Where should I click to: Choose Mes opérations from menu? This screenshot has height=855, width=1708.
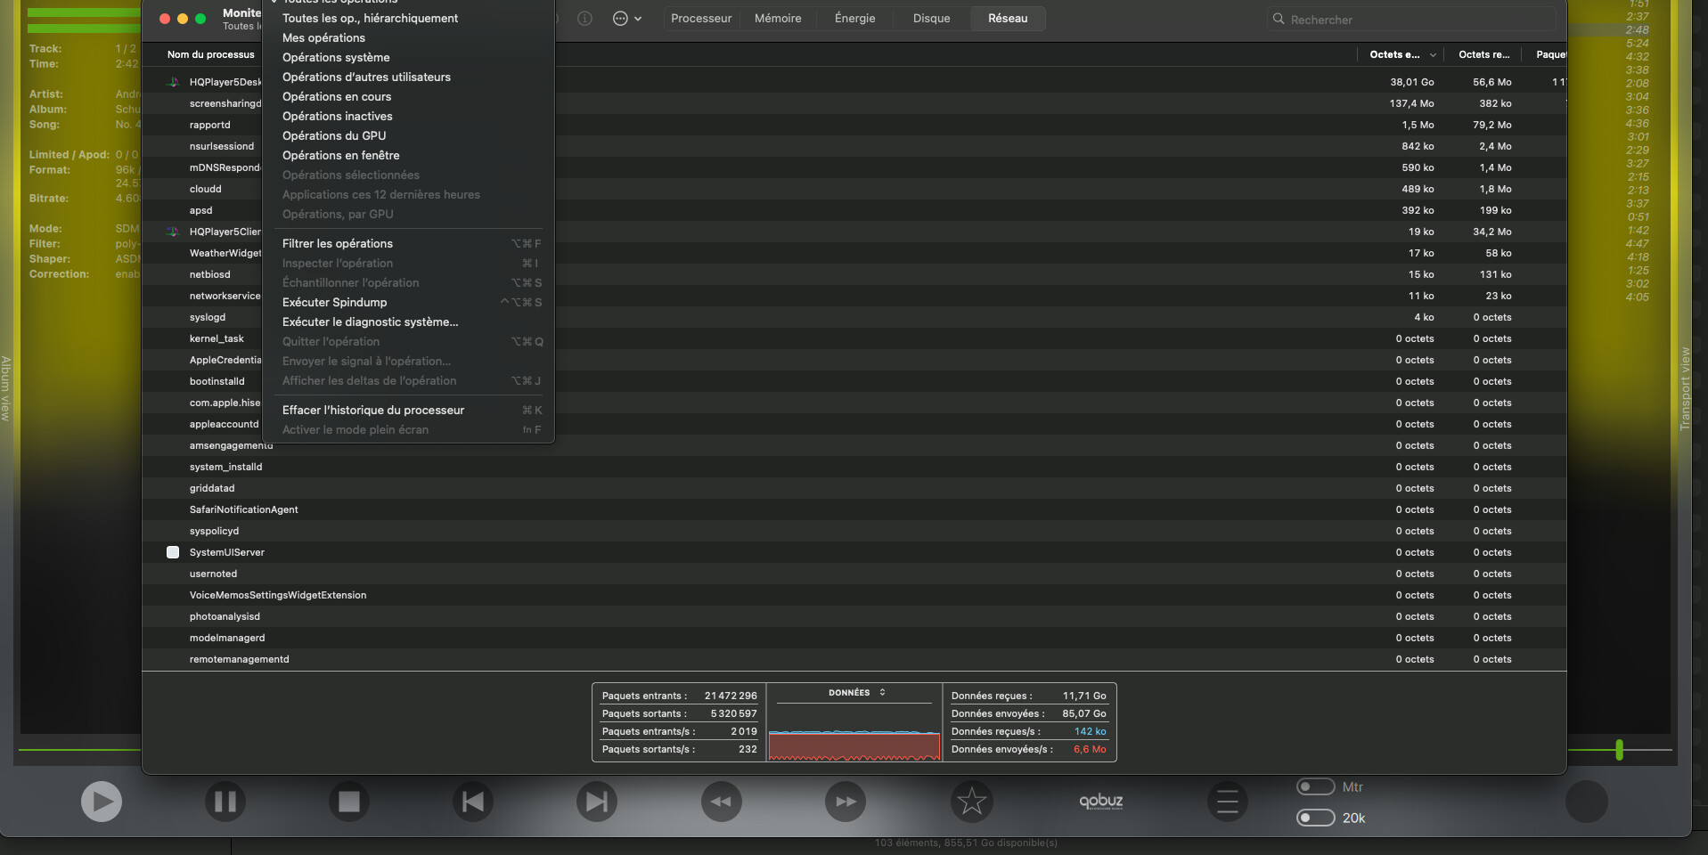pos(408,37)
